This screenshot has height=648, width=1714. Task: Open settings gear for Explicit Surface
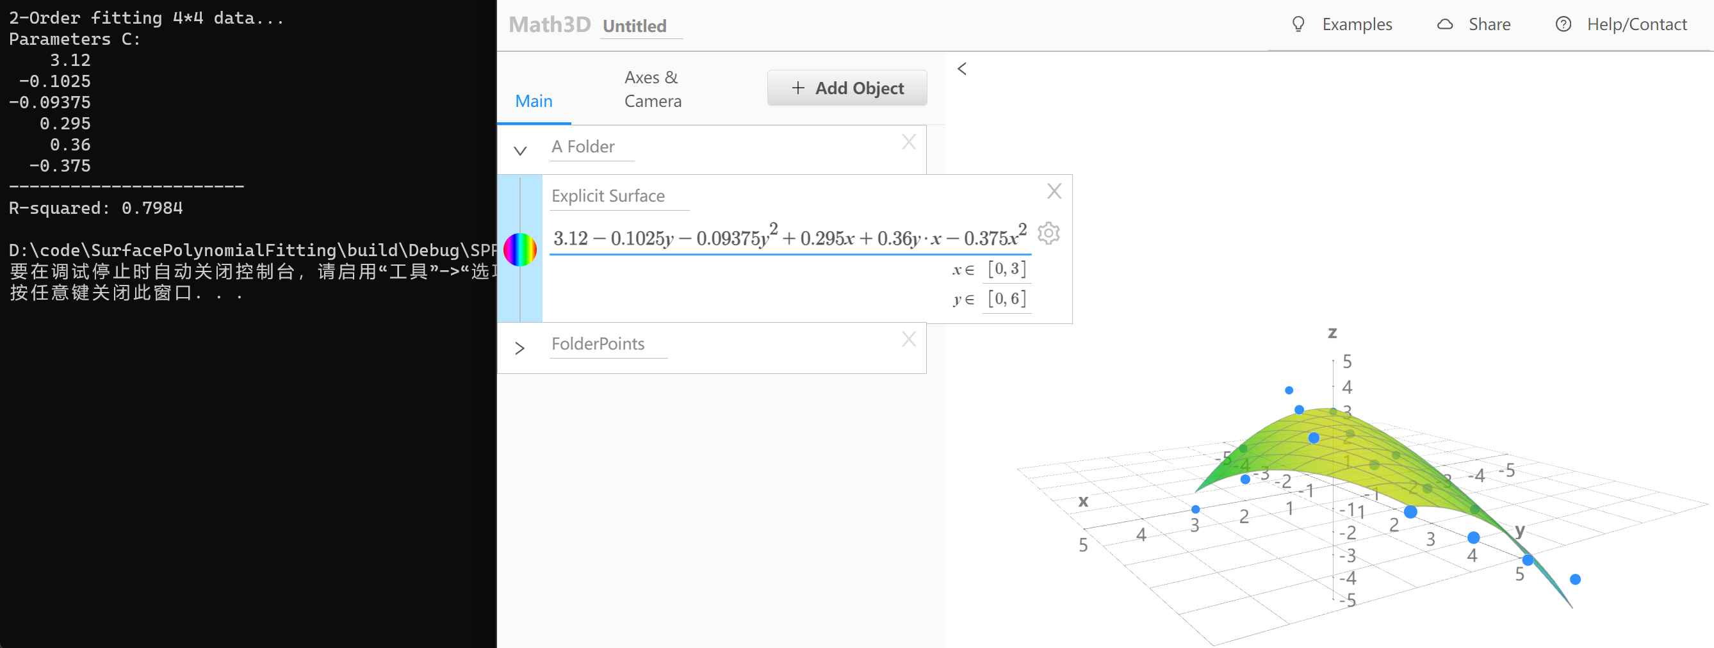point(1049,234)
